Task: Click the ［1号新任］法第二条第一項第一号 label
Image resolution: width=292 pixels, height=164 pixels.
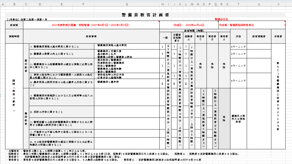Action: (27, 19)
